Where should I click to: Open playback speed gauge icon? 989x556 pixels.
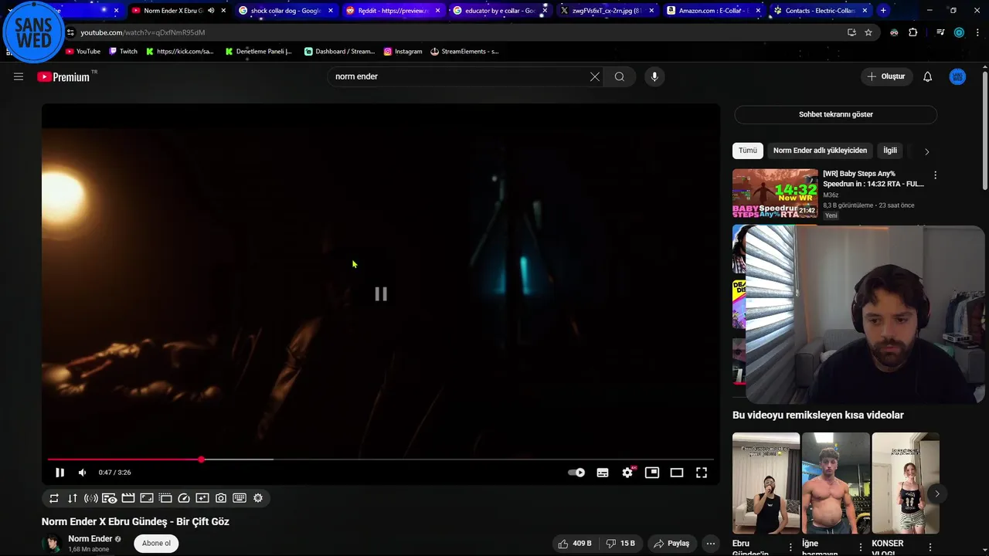[x=184, y=498]
